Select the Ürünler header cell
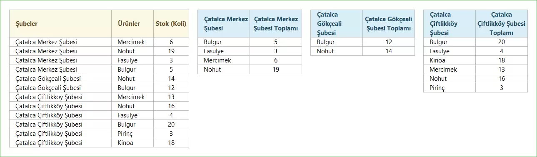This screenshot has height=157, width=537. (132, 24)
